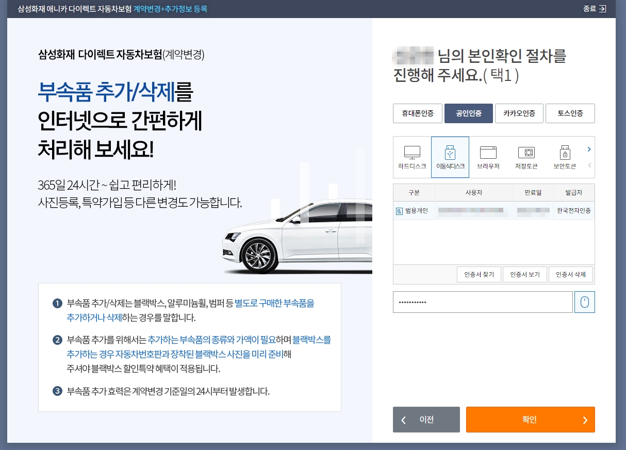
Task: Switch to 카카오인증 tab
Action: coord(519,113)
